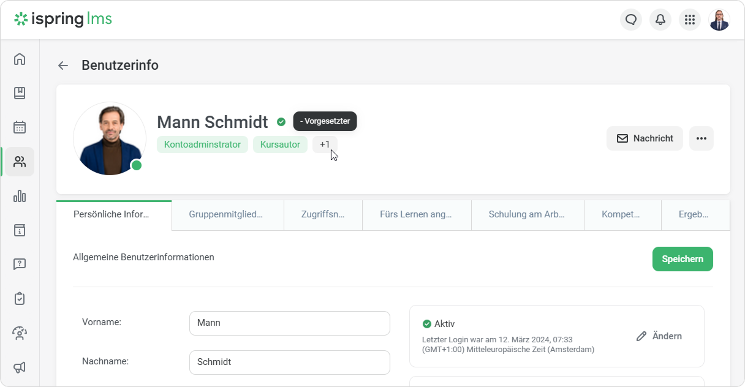The width and height of the screenshot is (745, 387).
Task: Expand the +1 additional roles badge
Action: click(325, 145)
